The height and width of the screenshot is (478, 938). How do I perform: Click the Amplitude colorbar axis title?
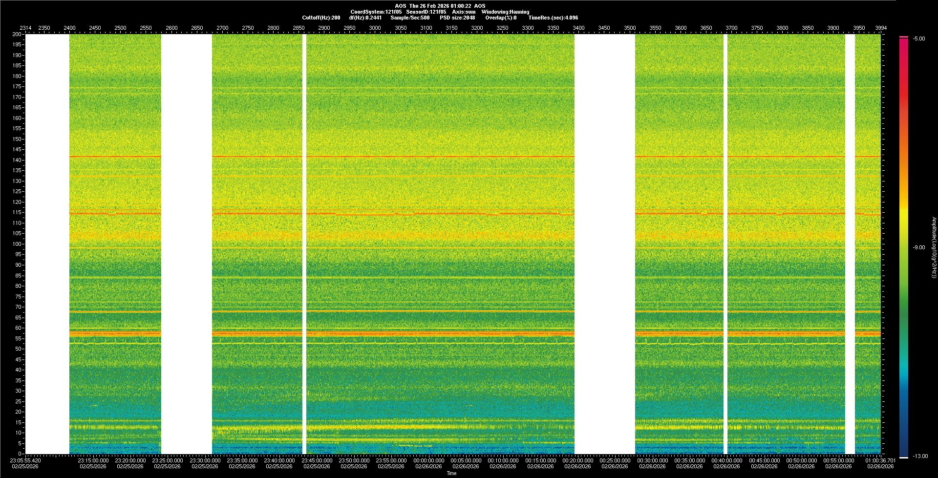[934, 247]
